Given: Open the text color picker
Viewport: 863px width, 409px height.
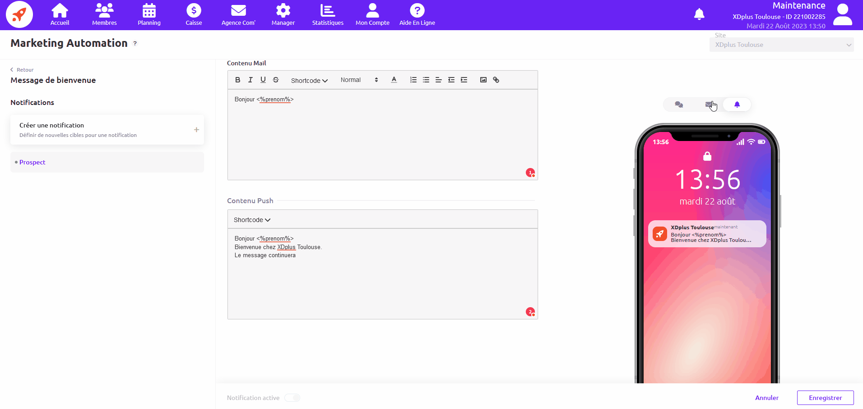Looking at the screenshot, I should (394, 80).
